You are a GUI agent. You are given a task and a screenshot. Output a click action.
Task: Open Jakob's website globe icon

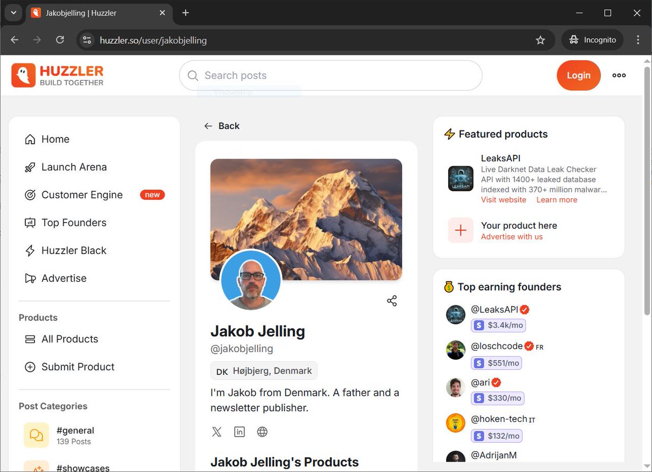tap(262, 432)
